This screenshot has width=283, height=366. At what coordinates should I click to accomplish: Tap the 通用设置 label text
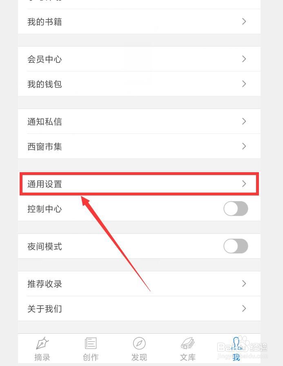[45, 184]
